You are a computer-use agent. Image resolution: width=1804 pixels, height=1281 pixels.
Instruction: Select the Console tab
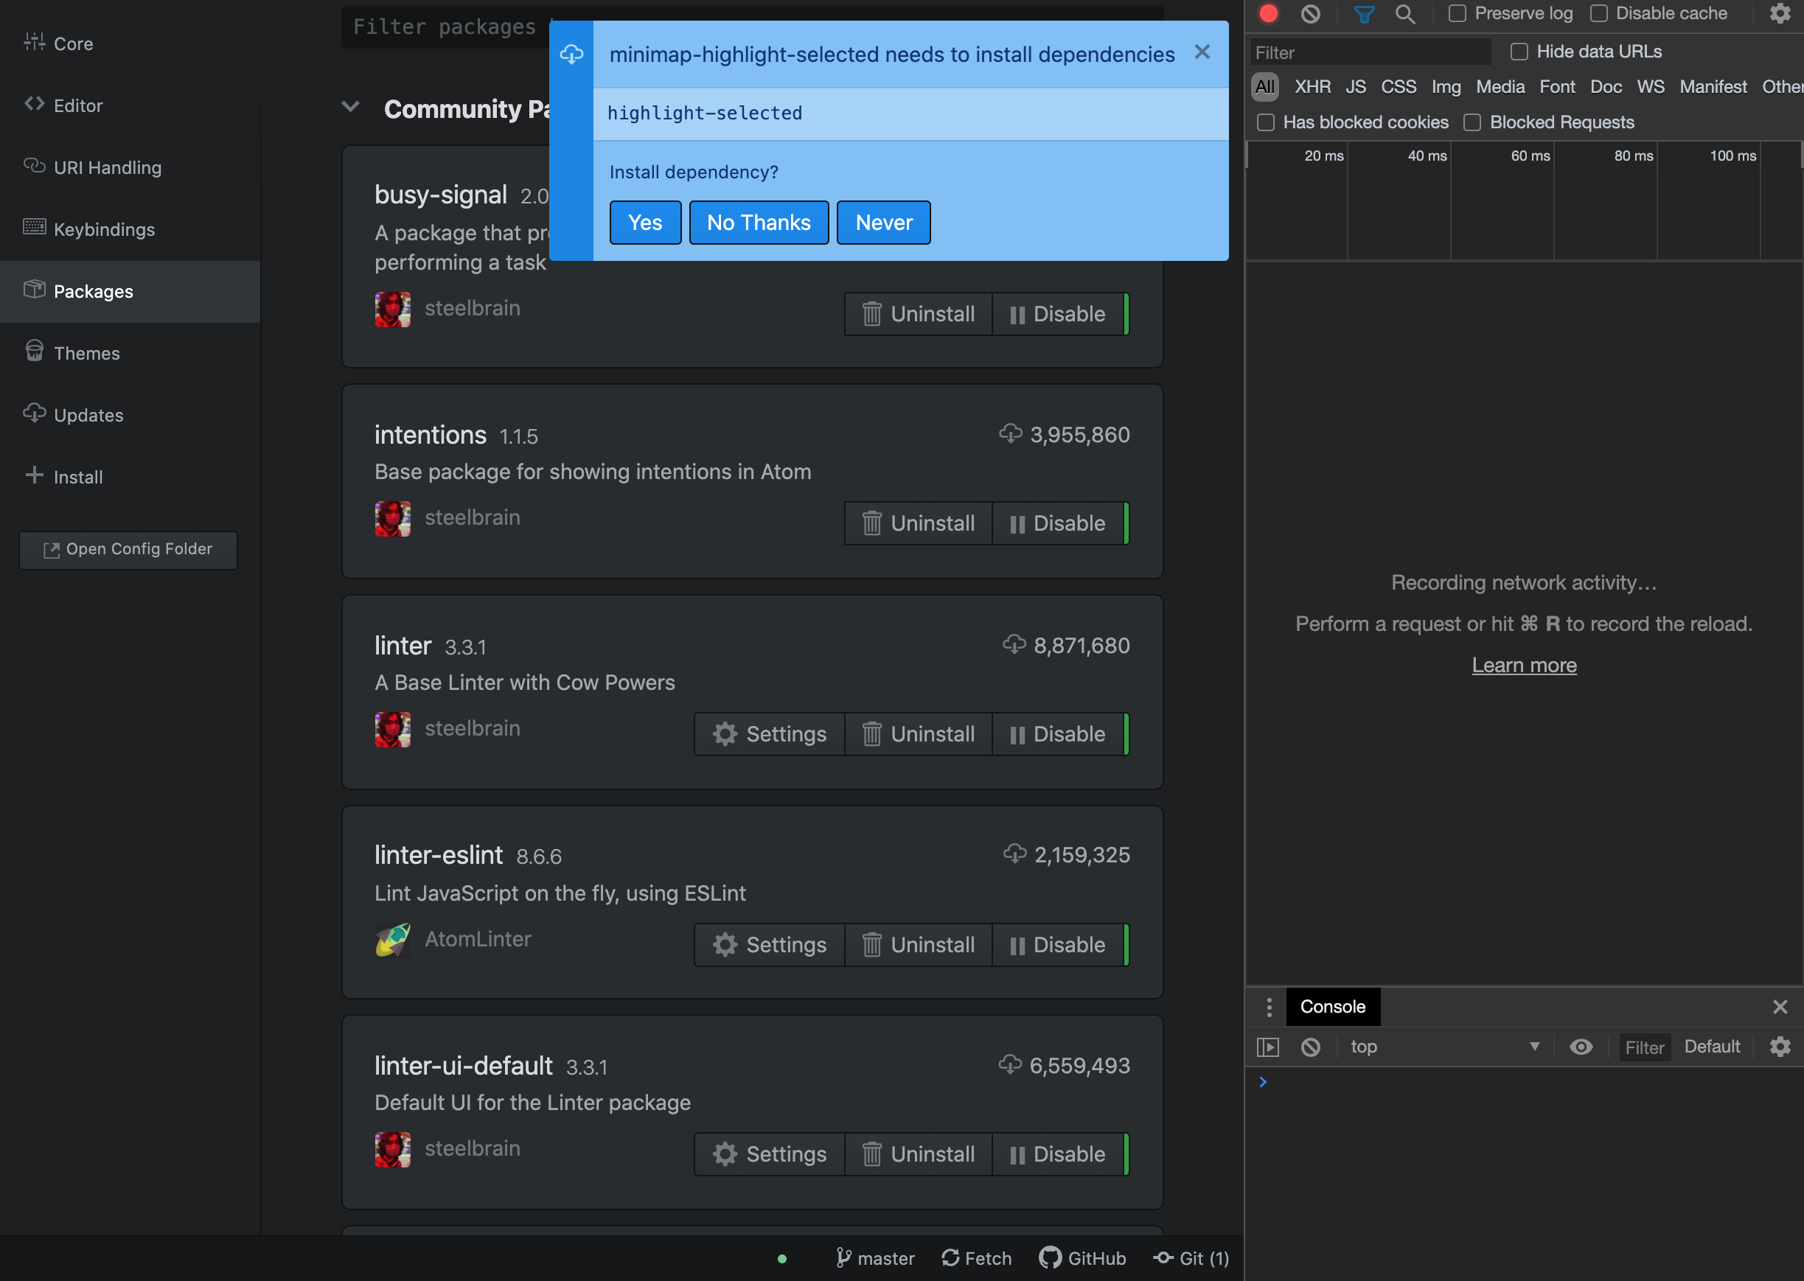1332,1007
